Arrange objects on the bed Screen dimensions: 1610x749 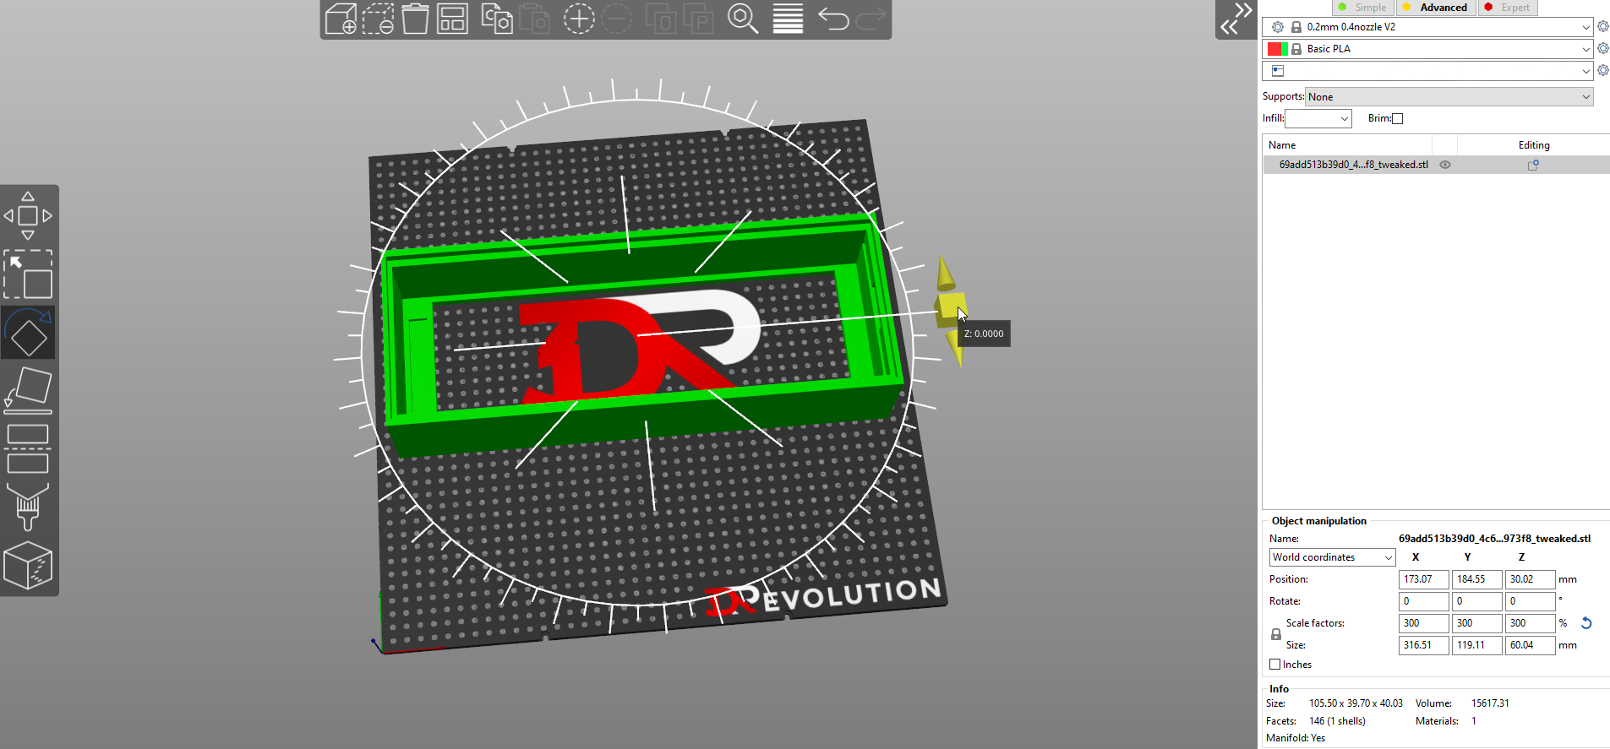pos(452,19)
